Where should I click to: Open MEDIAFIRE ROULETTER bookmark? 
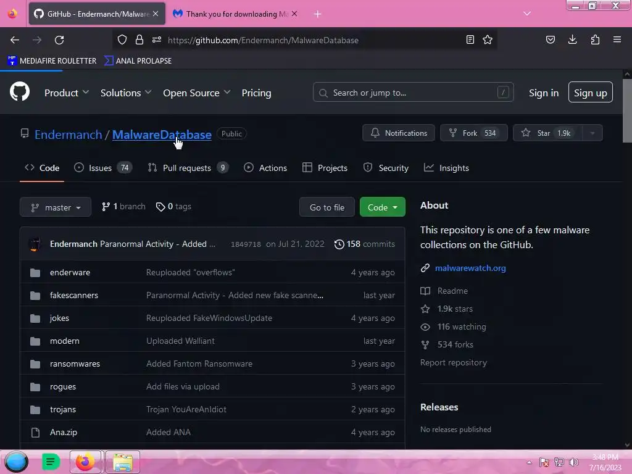(x=52, y=61)
